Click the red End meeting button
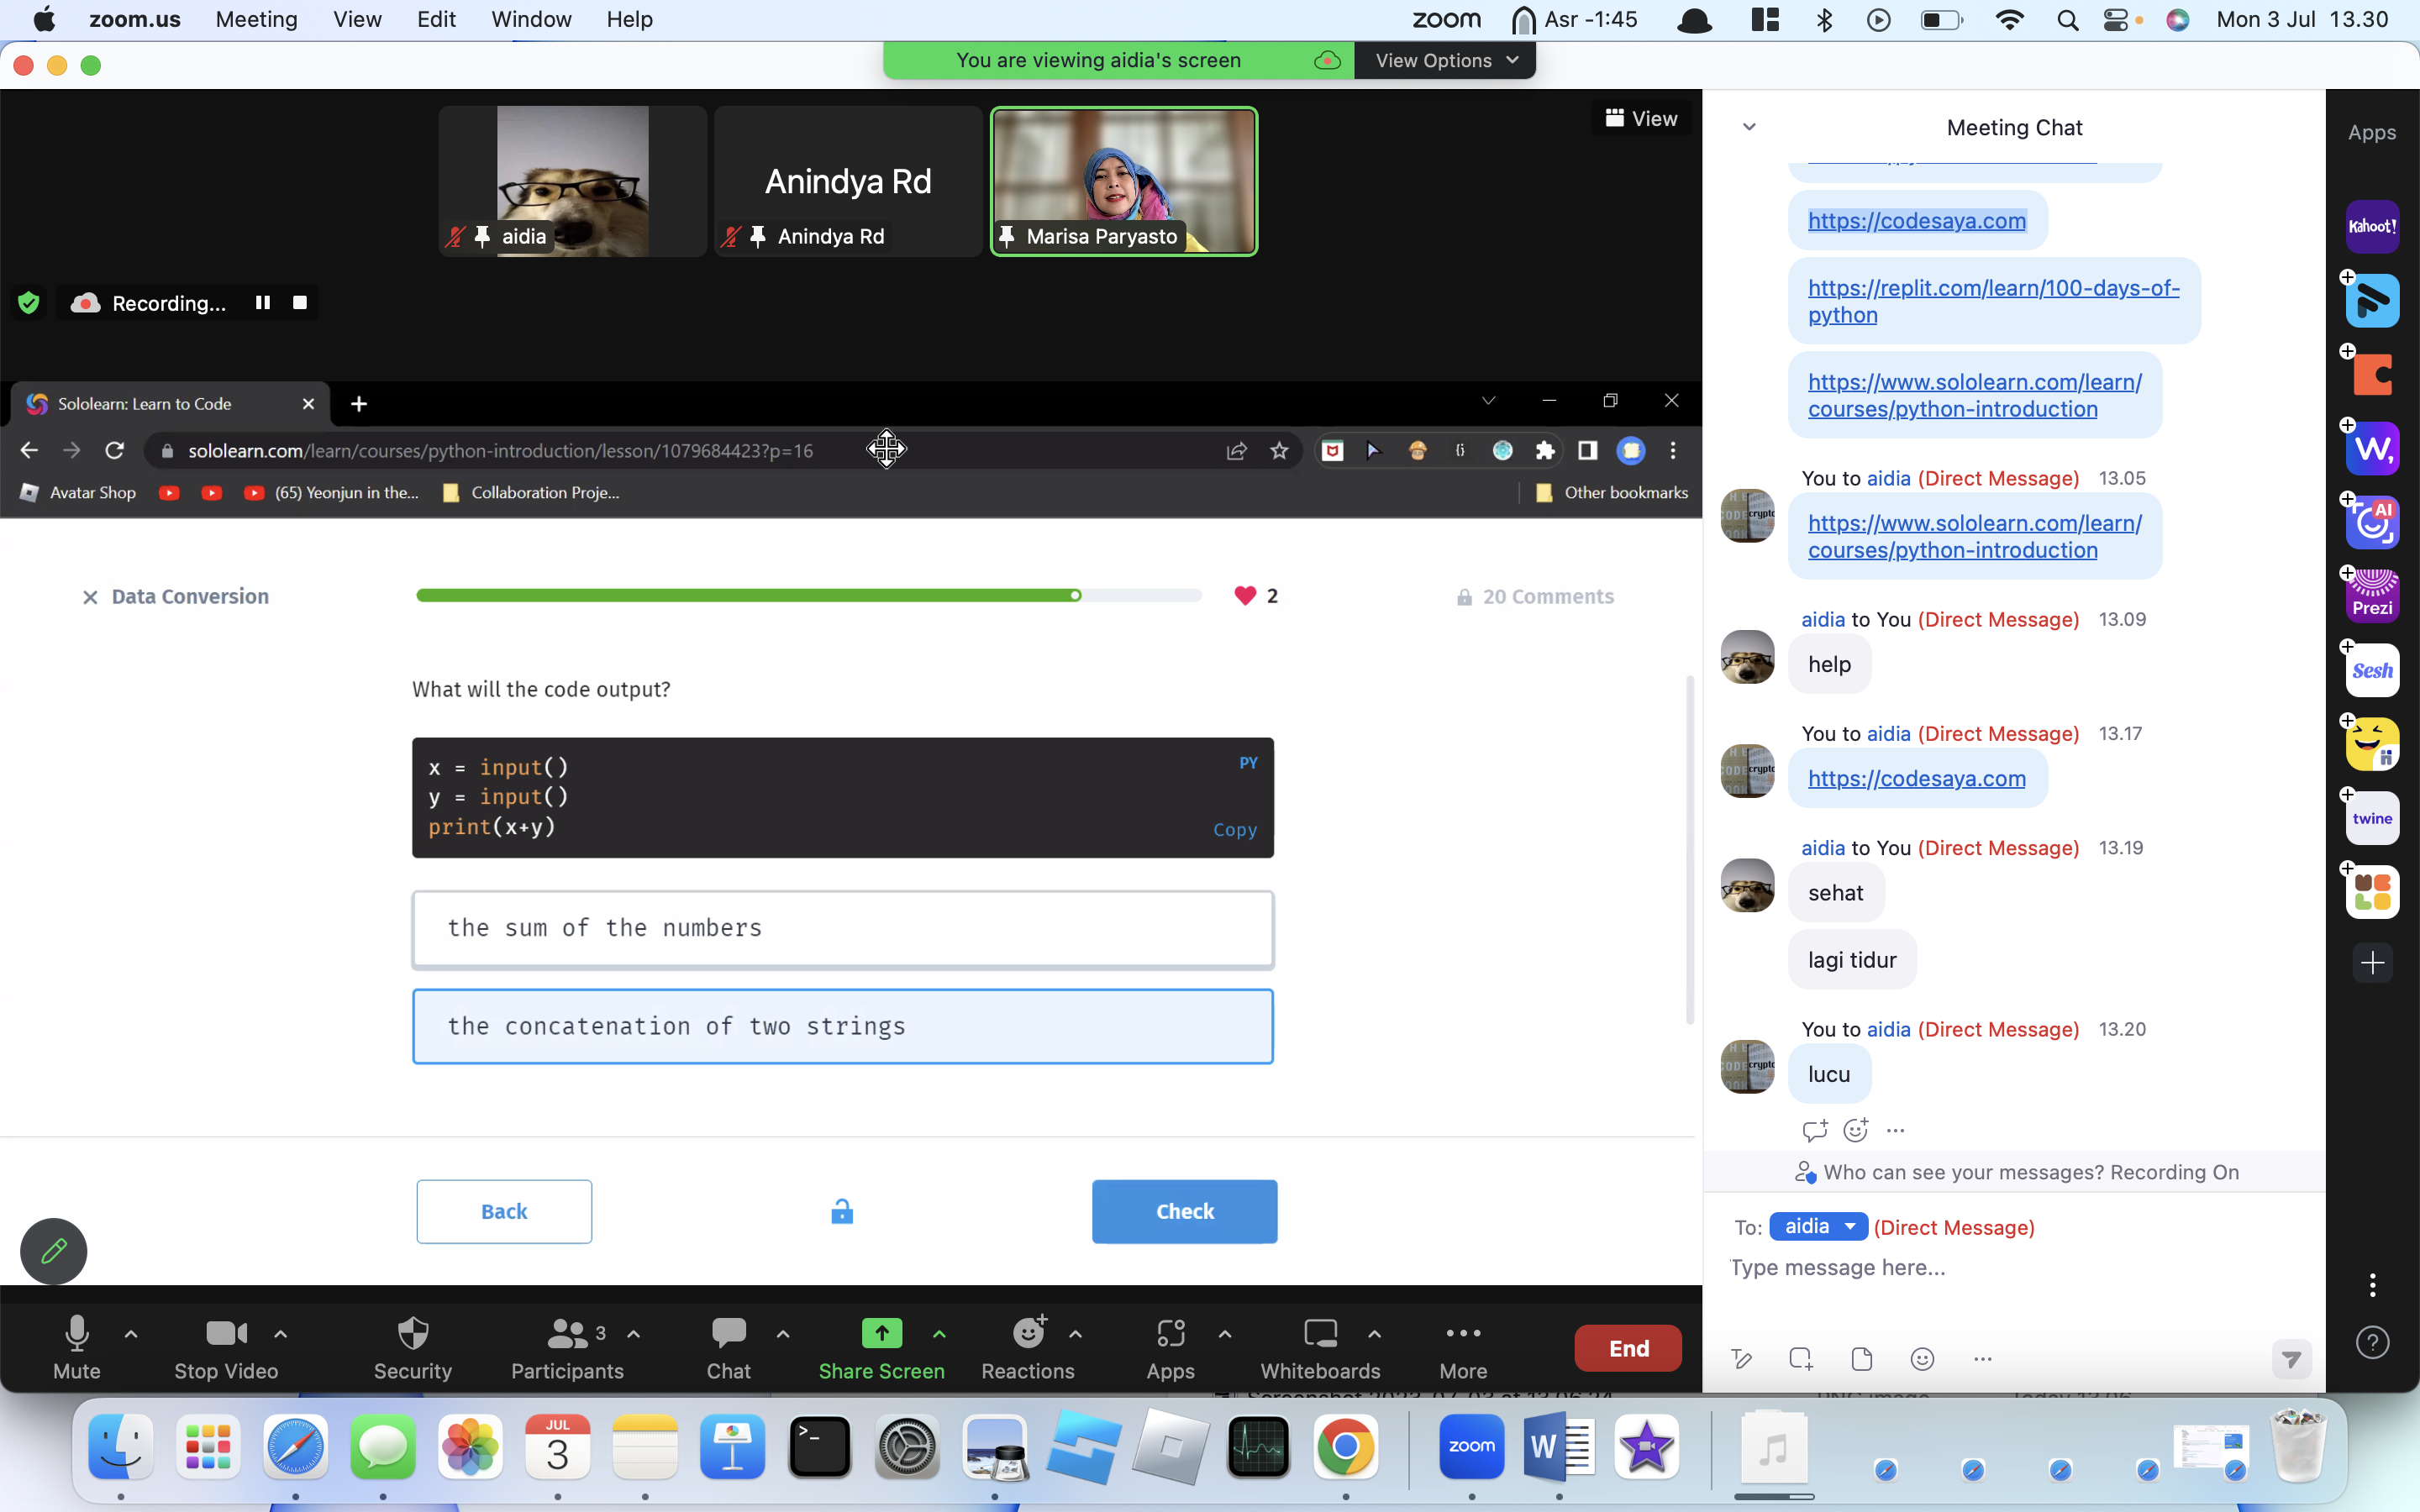Image resolution: width=2420 pixels, height=1512 pixels. 1628,1348
